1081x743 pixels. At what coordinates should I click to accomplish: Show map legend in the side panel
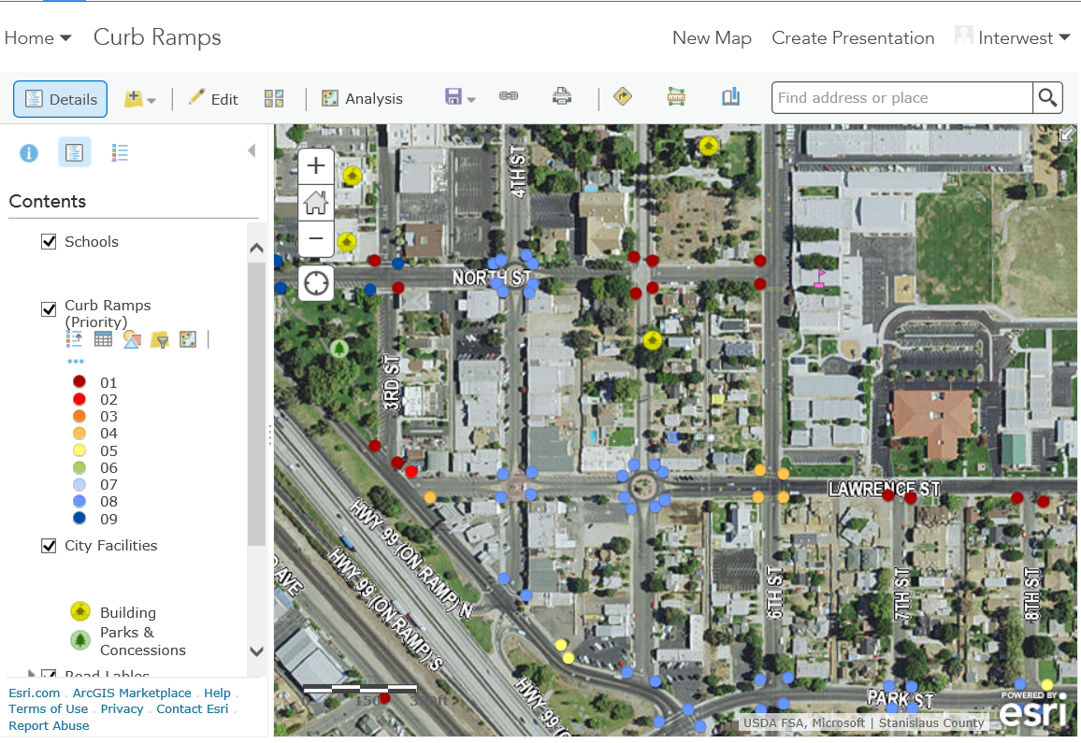[119, 152]
